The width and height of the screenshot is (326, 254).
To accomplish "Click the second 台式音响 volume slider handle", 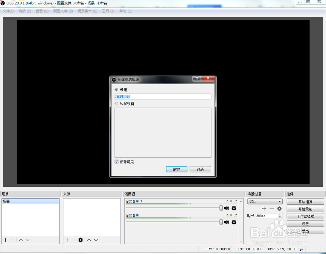I will coord(221,222).
